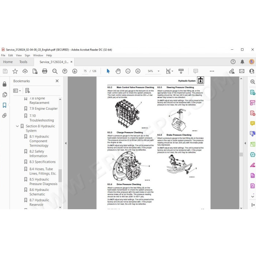
Task: Share a link to file
Action: [x=231, y=71]
